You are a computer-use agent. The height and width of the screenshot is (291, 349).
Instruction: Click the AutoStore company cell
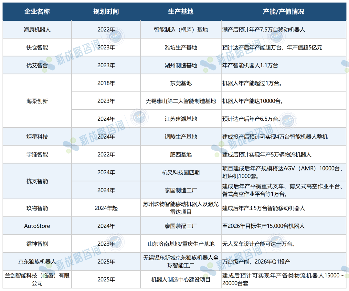[x=37, y=226]
